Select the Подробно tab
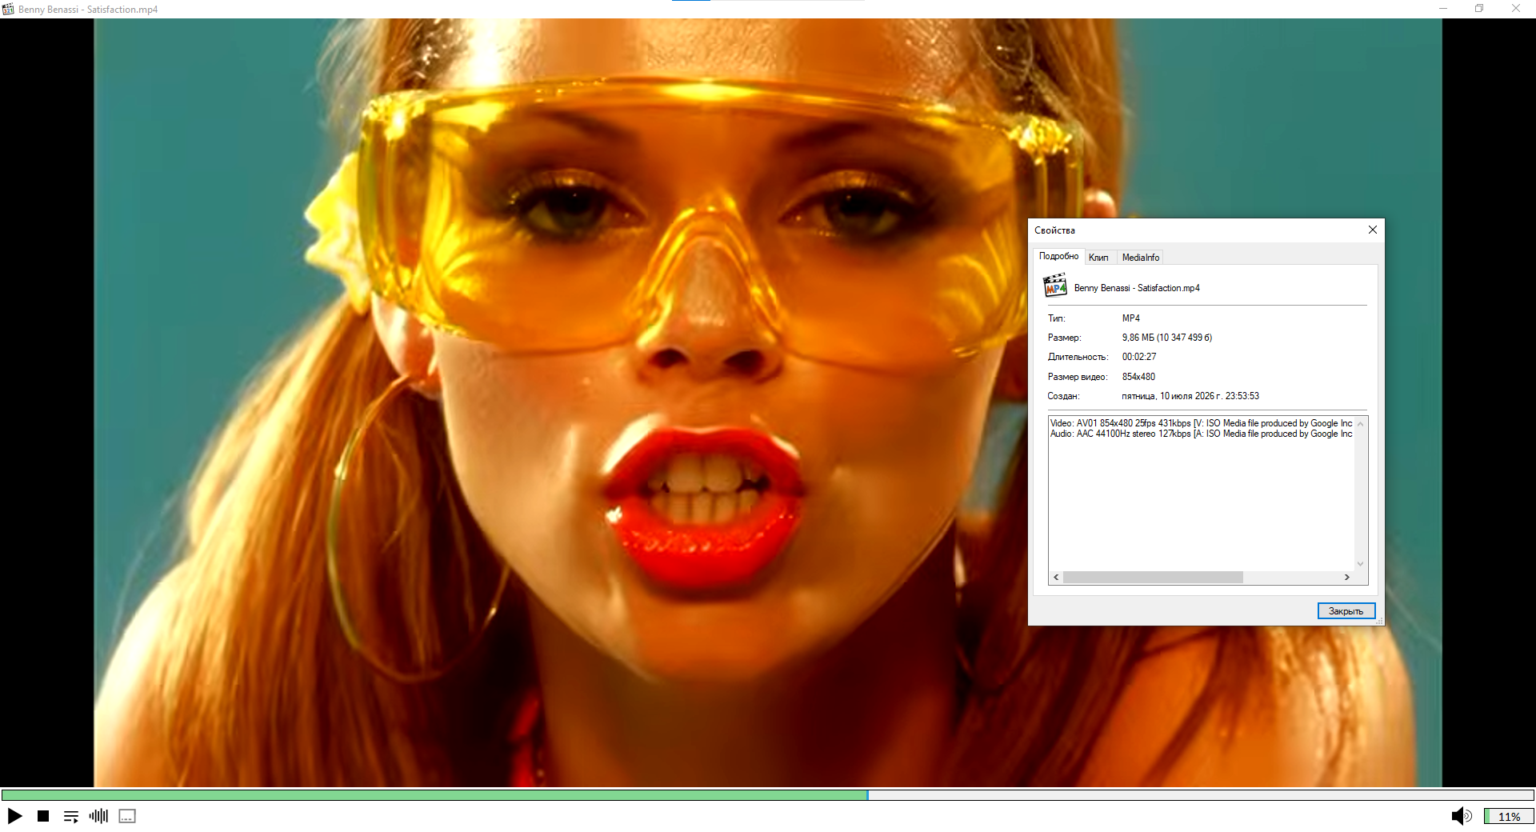The image size is (1536, 832). [1058, 256]
